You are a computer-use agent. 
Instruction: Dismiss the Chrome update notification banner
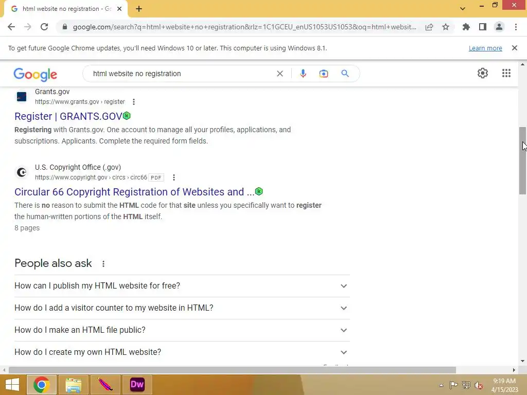coord(515,48)
